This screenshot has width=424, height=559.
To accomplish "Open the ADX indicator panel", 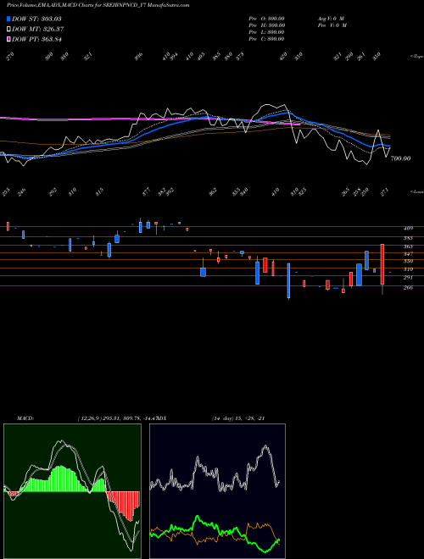I will [217, 491].
